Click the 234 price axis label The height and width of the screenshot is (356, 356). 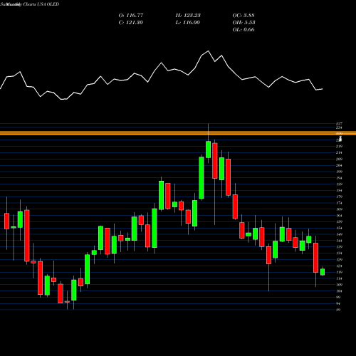click(x=339, y=127)
